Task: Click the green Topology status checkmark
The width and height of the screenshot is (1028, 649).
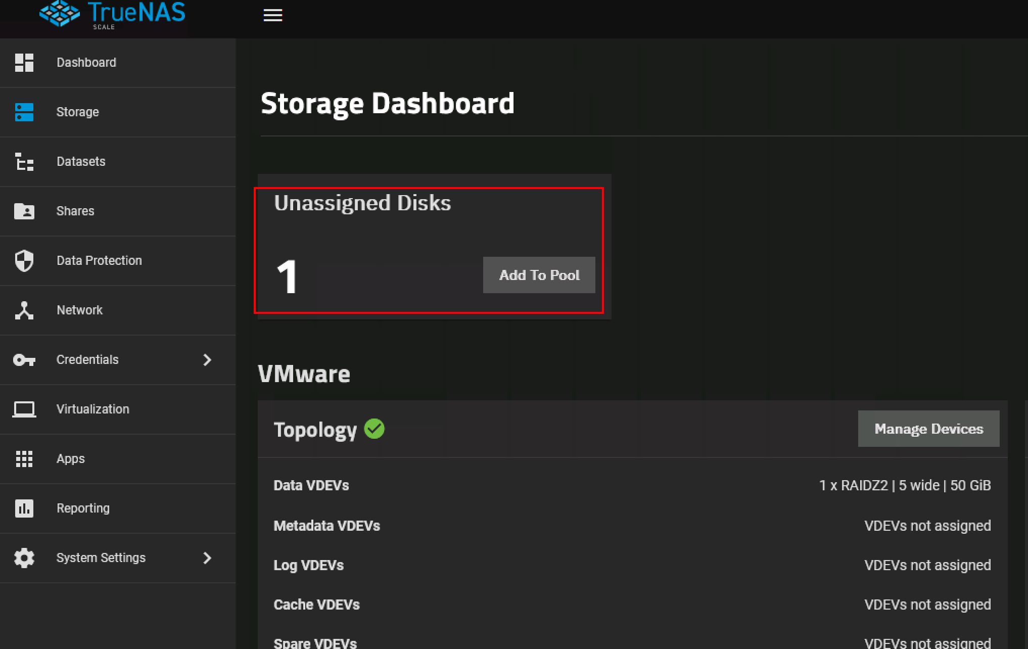Action: click(x=374, y=429)
